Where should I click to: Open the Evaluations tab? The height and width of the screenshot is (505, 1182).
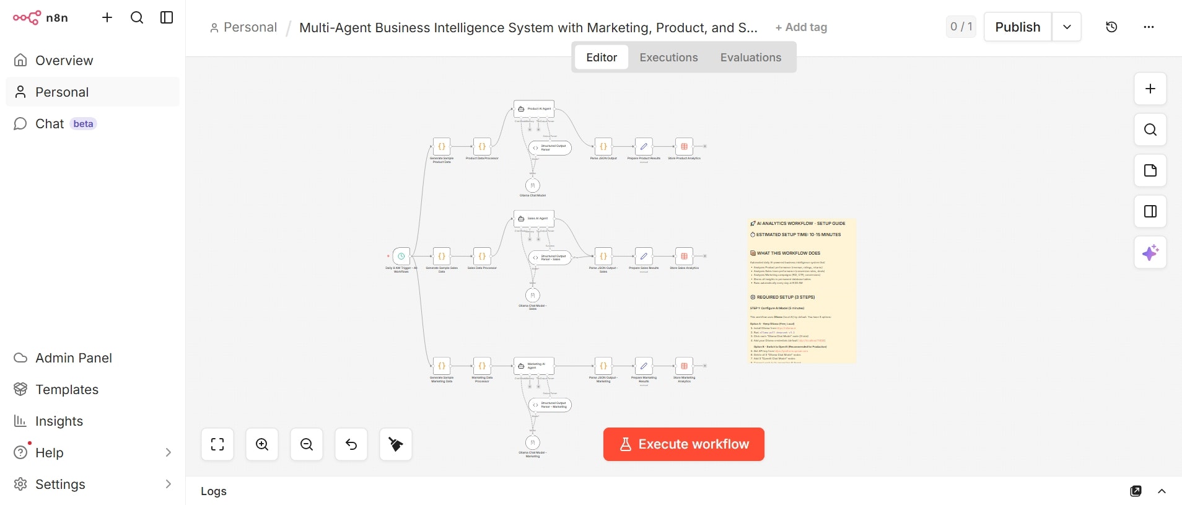(750, 57)
